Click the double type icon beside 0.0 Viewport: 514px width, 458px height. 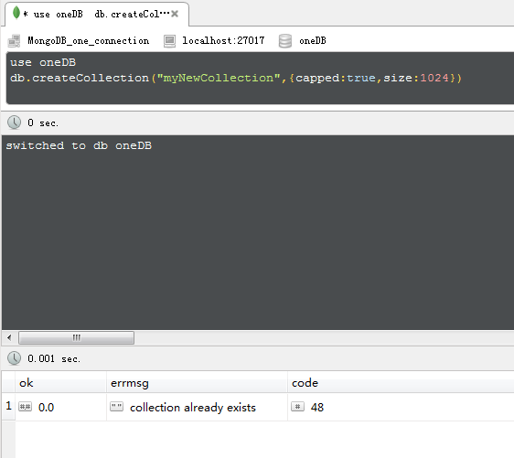point(26,407)
